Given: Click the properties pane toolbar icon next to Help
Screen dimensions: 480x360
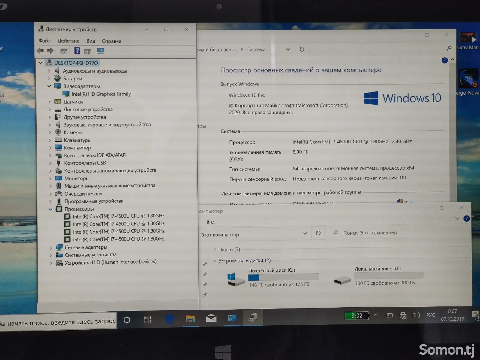Looking at the screenshot, I should click(x=88, y=51).
